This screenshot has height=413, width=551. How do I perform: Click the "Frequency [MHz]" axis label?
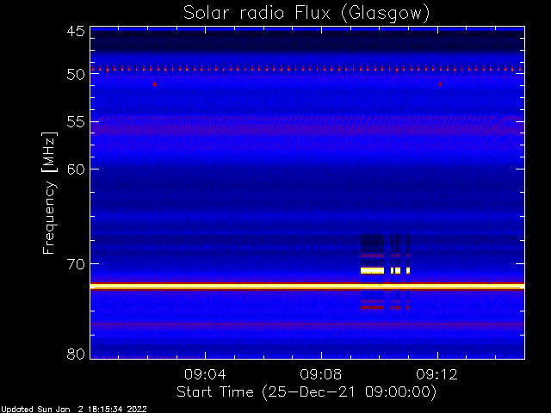[49, 193]
